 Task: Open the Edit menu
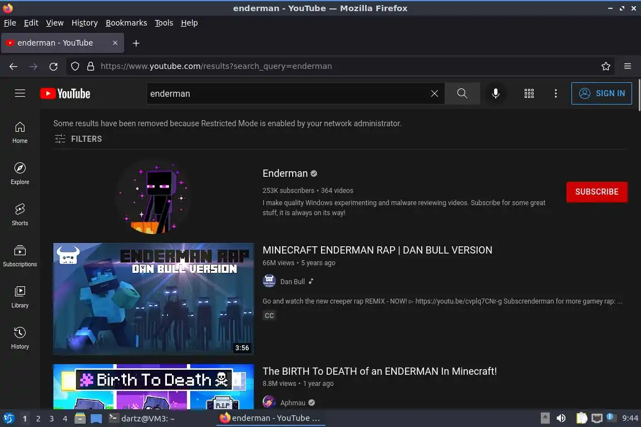point(31,23)
